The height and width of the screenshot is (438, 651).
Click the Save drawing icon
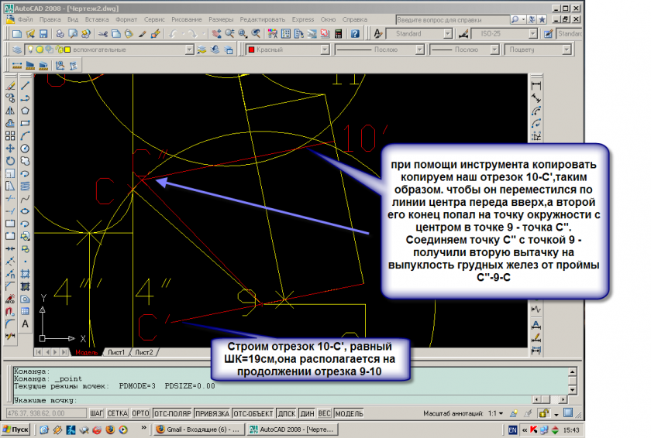click(44, 34)
